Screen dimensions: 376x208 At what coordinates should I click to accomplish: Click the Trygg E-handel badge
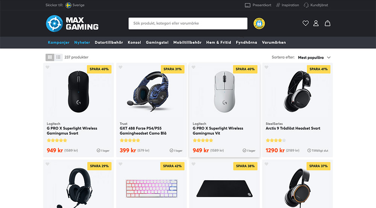point(259,24)
